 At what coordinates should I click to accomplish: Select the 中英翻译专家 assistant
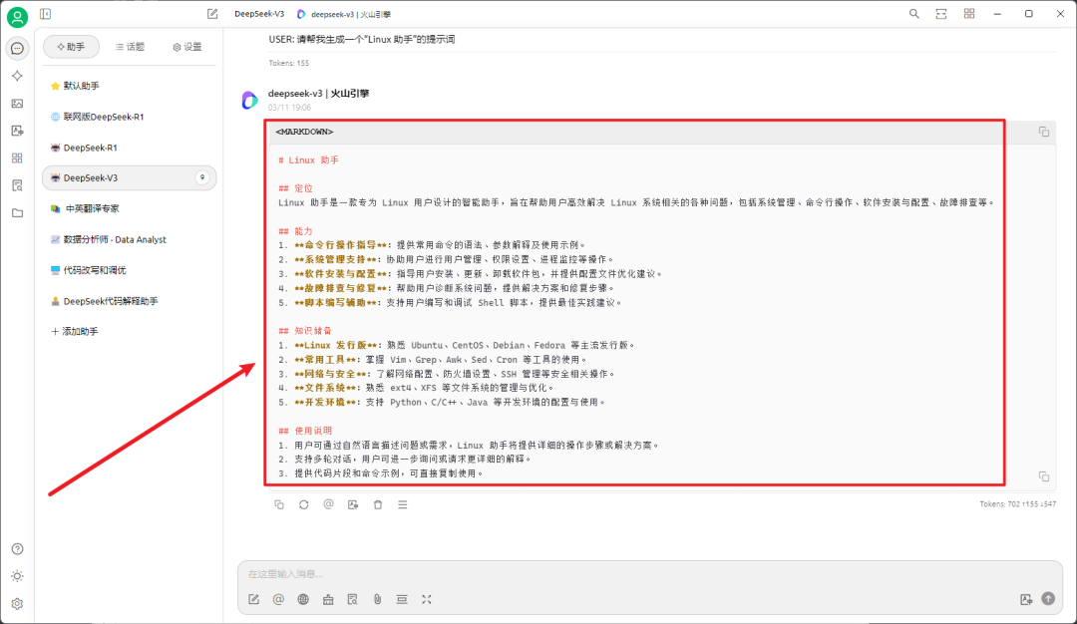point(129,208)
